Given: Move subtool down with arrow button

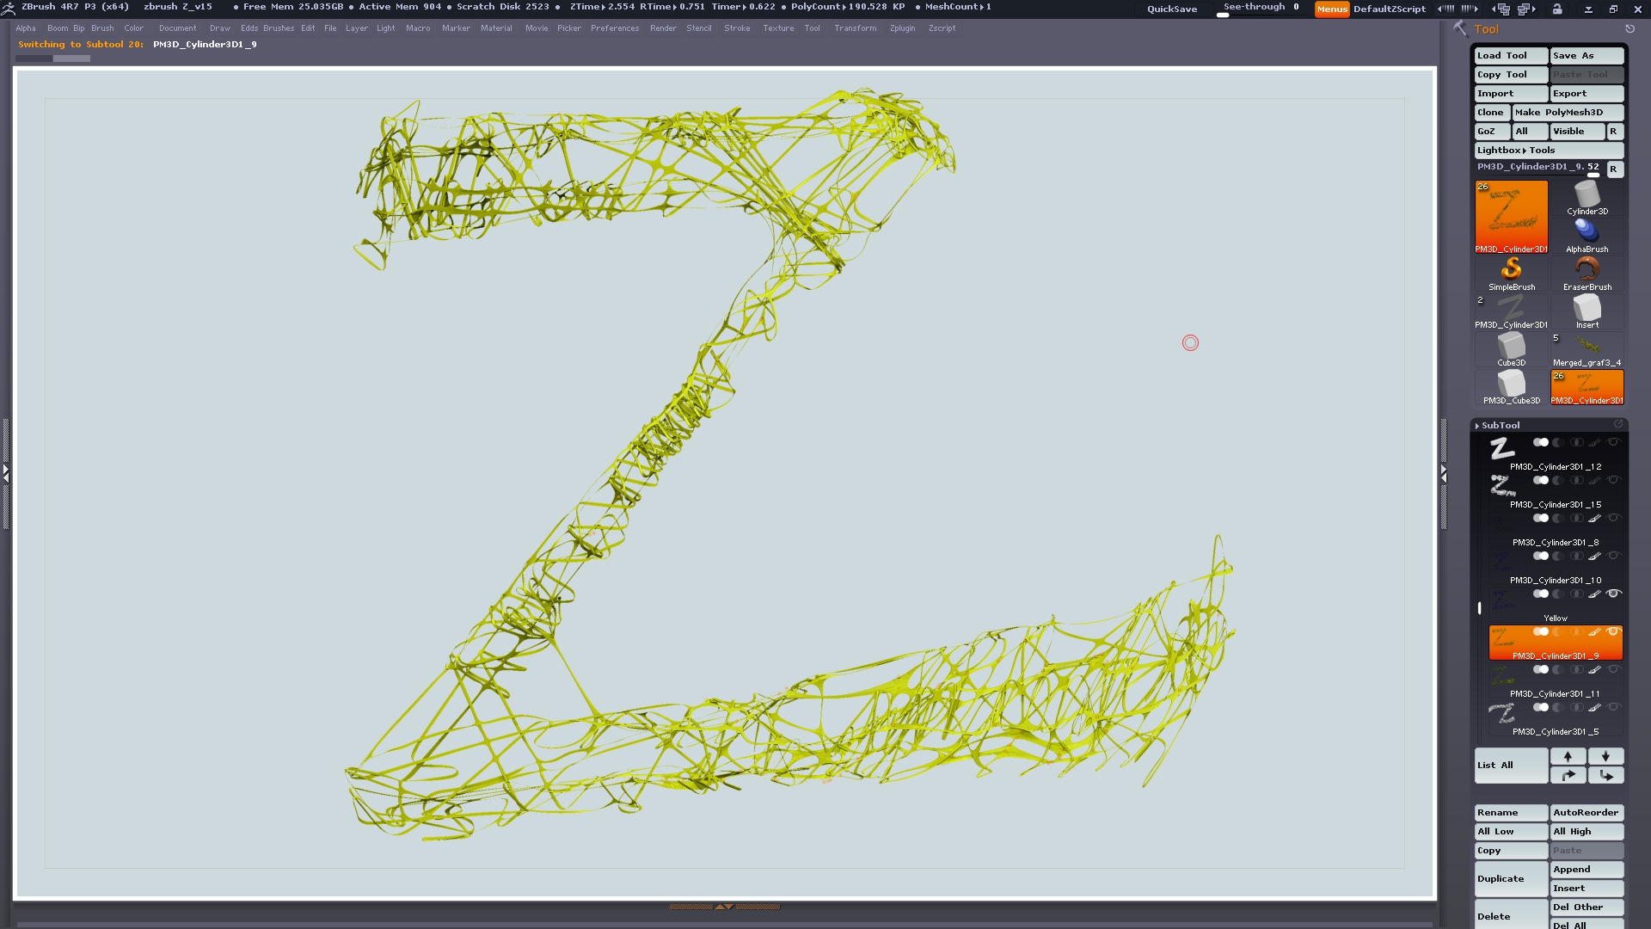Looking at the screenshot, I should (1605, 756).
